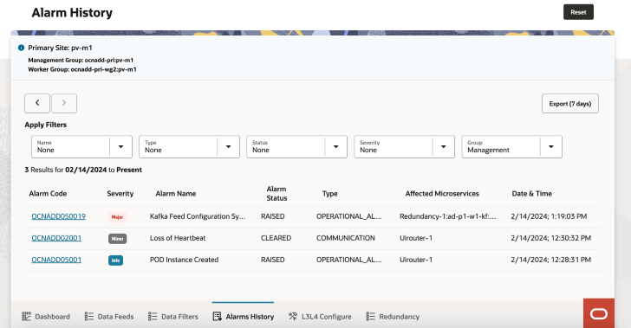Click timestamp 2/14/2024; 12:30:32 PM
The image size is (631, 328).
550,238
